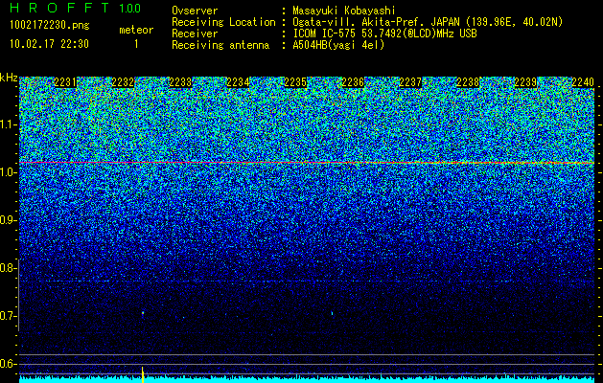
Task: Click the 2231 time marker
Action: click(65, 82)
